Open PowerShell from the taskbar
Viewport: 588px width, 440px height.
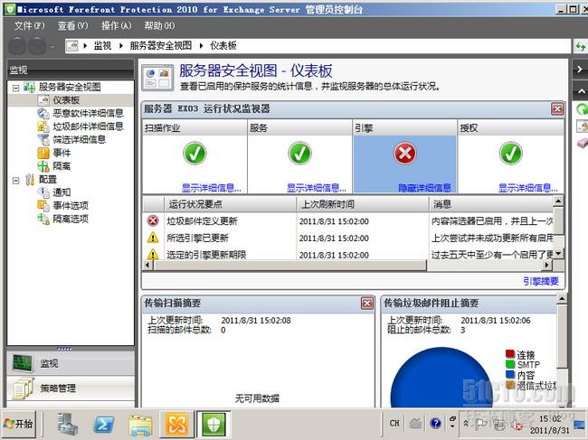(103, 425)
